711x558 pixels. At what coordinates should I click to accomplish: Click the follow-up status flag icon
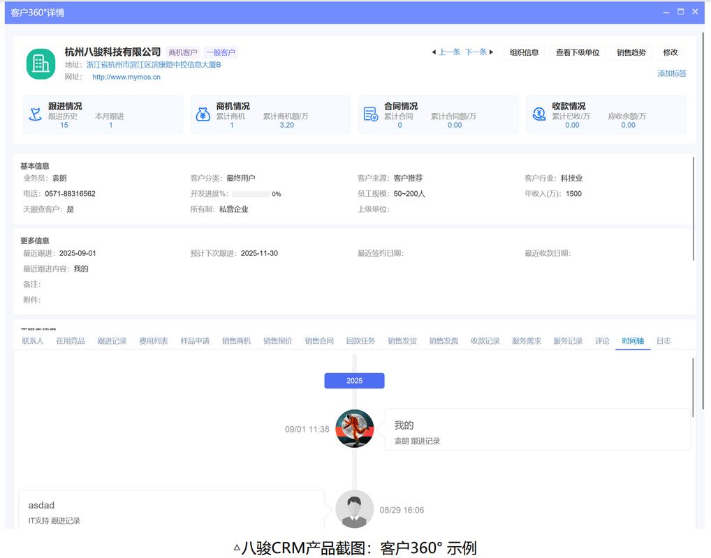35,114
